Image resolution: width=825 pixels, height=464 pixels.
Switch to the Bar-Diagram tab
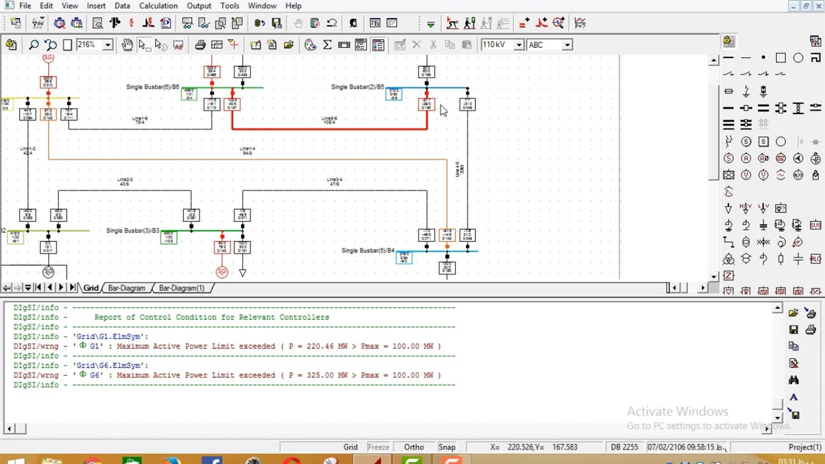126,288
